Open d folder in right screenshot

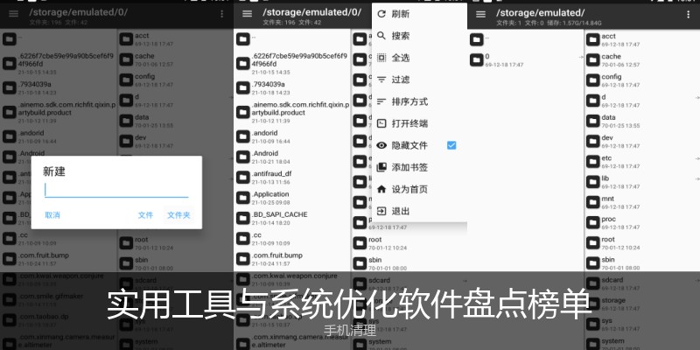642,101
